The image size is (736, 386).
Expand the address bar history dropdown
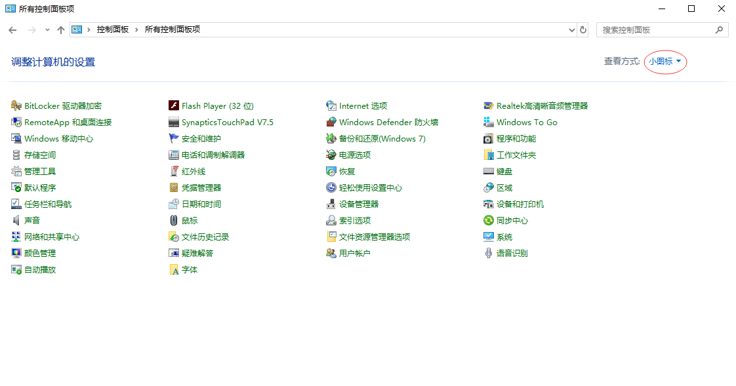coord(571,29)
